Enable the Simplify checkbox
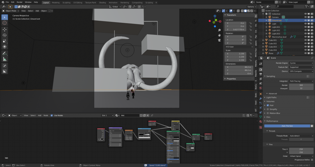This screenshot has height=167, width=315. [268, 109]
